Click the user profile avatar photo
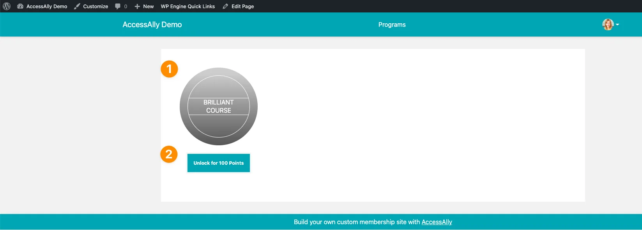This screenshot has height=230, width=642. point(608,24)
